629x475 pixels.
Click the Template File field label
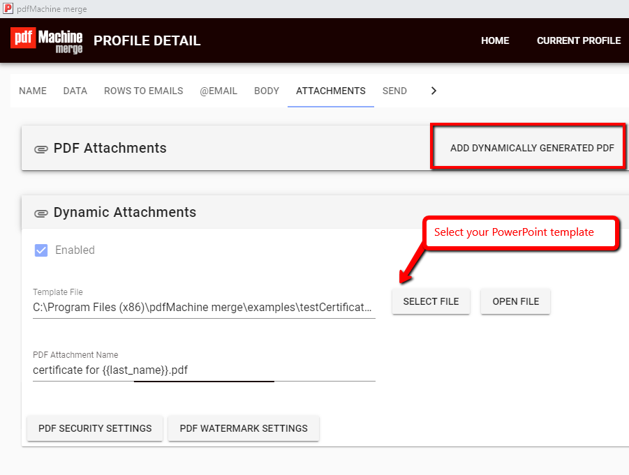coord(58,292)
